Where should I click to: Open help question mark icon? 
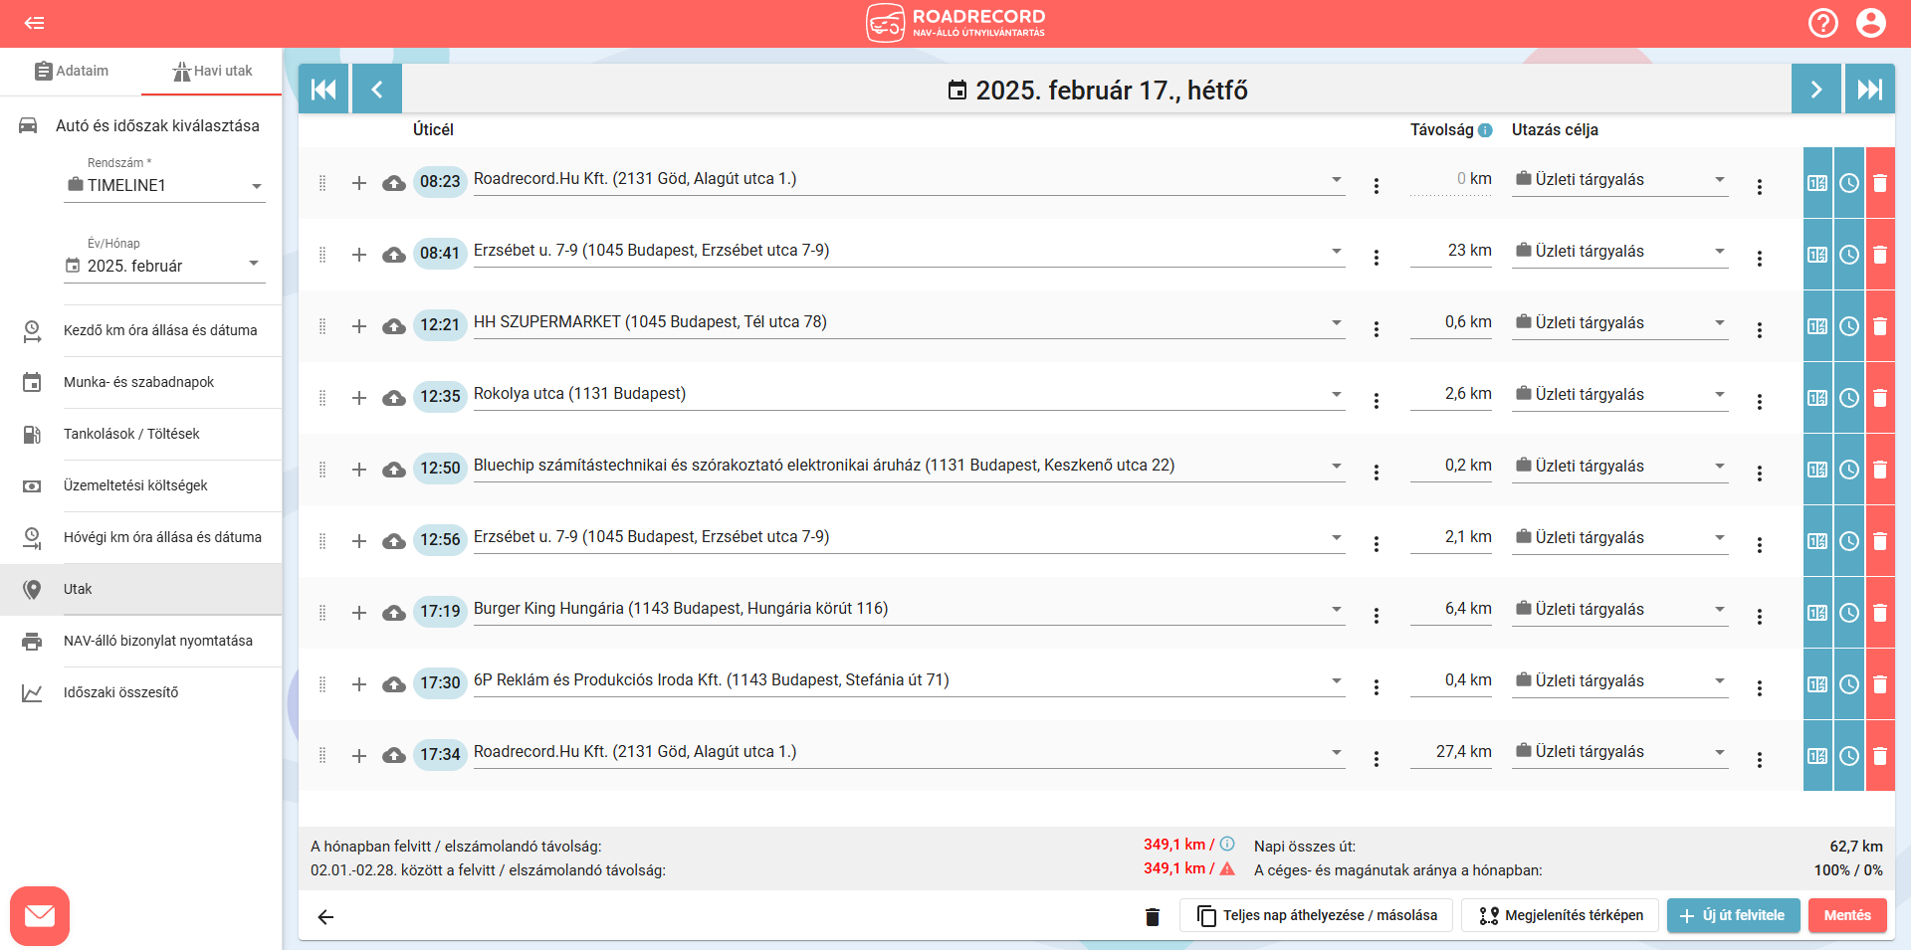[1822, 23]
